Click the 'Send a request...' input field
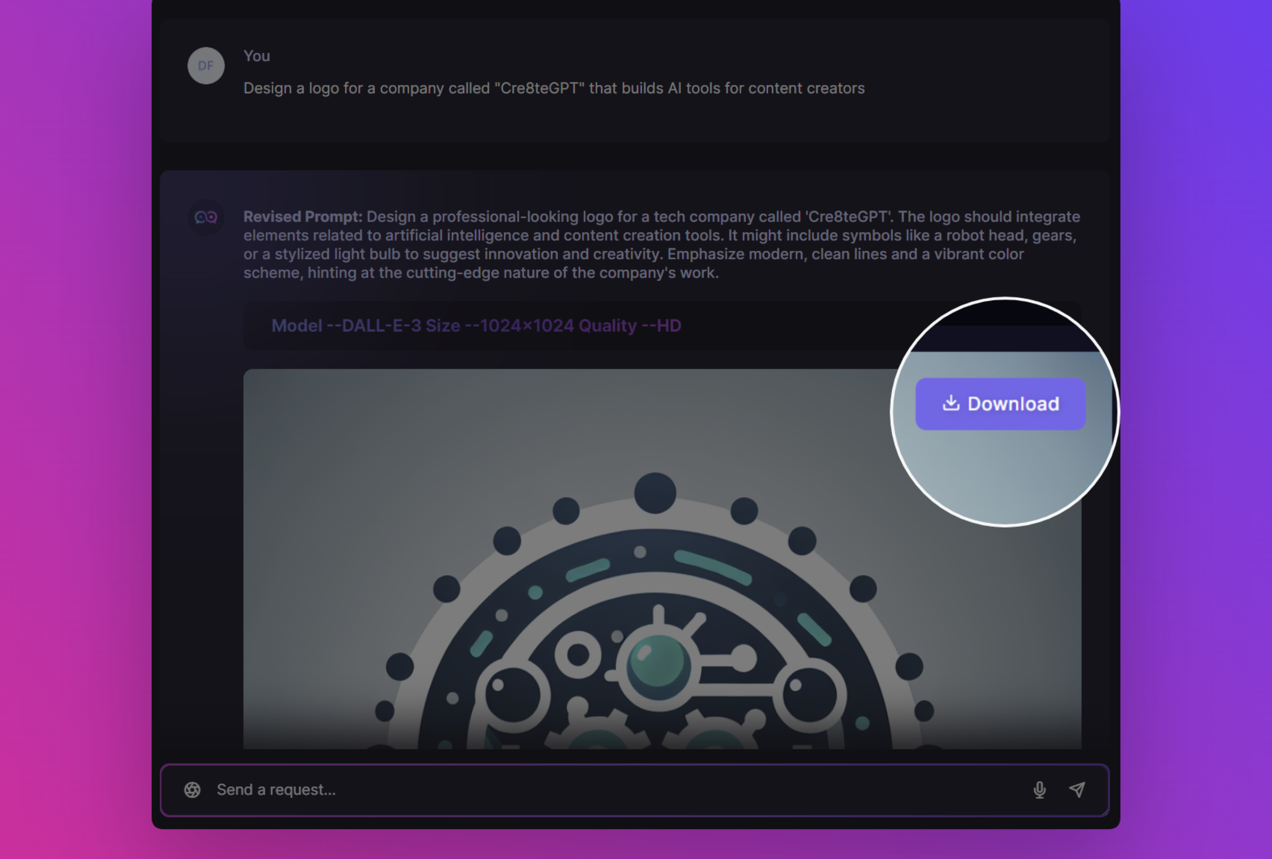The width and height of the screenshot is (1272, 859). pyautogui.click(x=634, y=789)
